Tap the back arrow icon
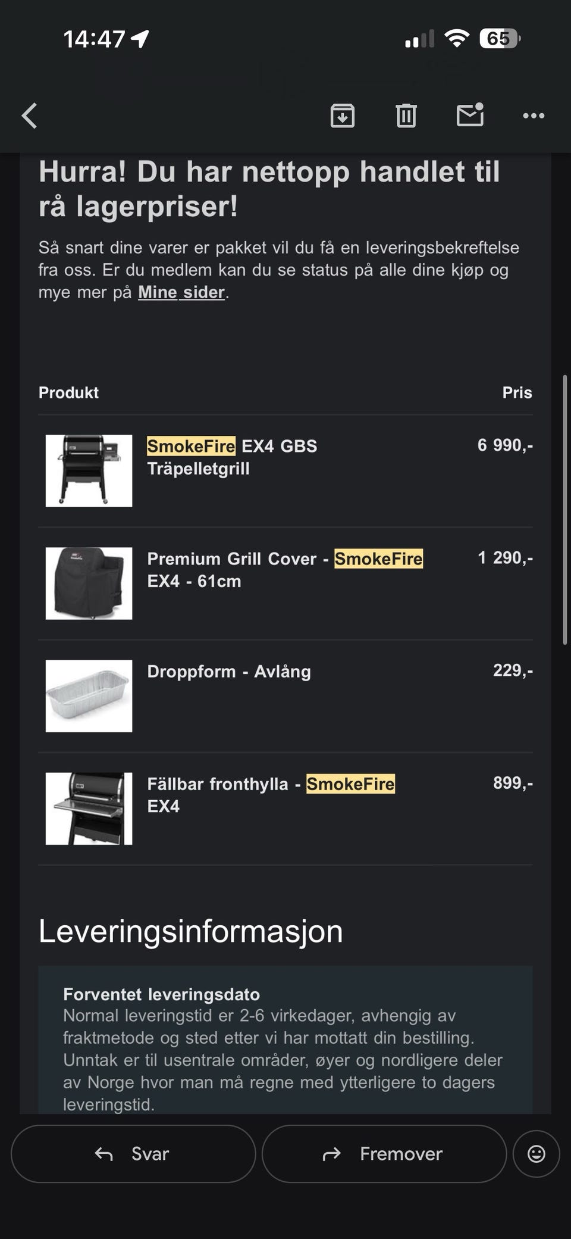The image size is (571, 1239). click(30, 116)
